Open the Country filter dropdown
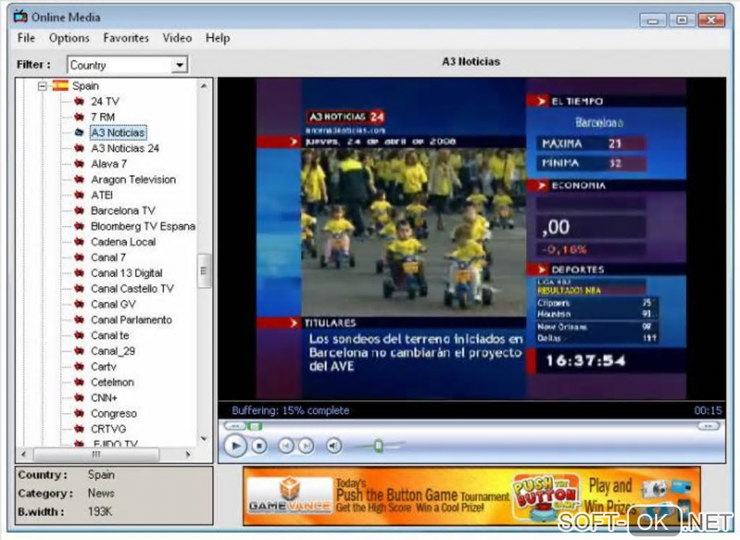The width and height of the screenshot is (740, 540). [179, 65]
